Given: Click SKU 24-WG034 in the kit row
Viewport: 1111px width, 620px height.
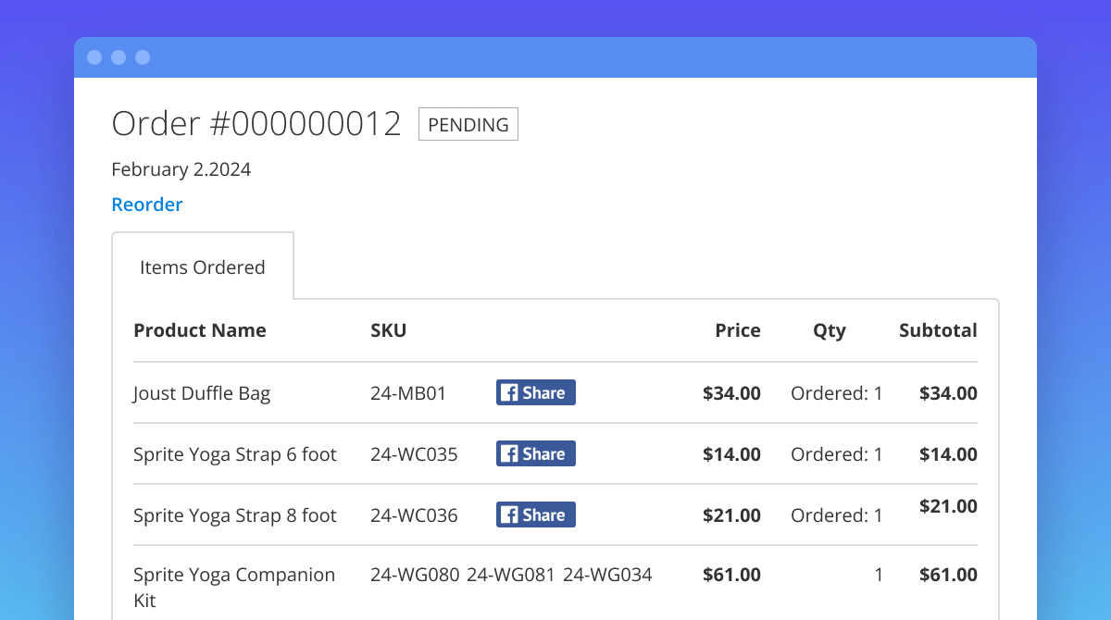Looking at the screenshot, I should coord(607,575).
